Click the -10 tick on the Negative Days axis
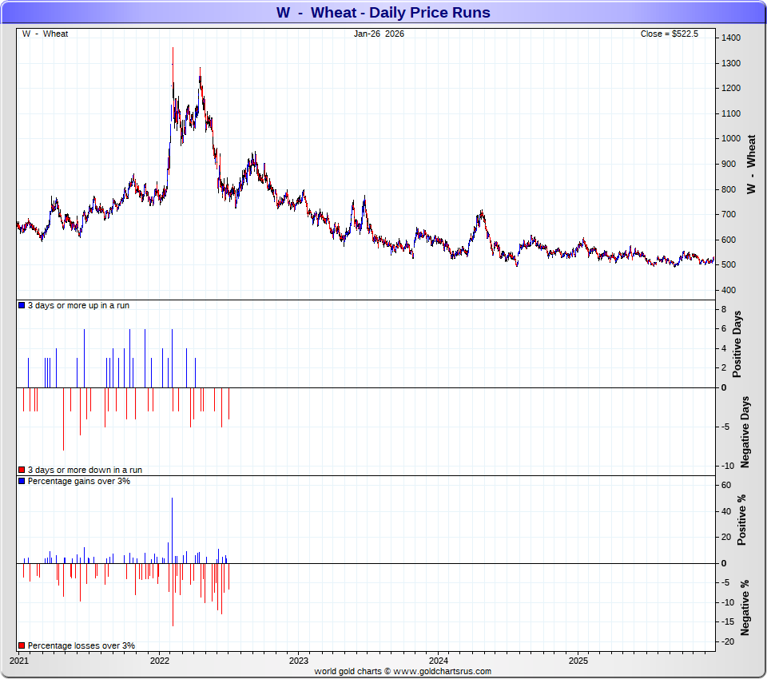The height and width of the screenshot is (679, 767). pos(729,466)
